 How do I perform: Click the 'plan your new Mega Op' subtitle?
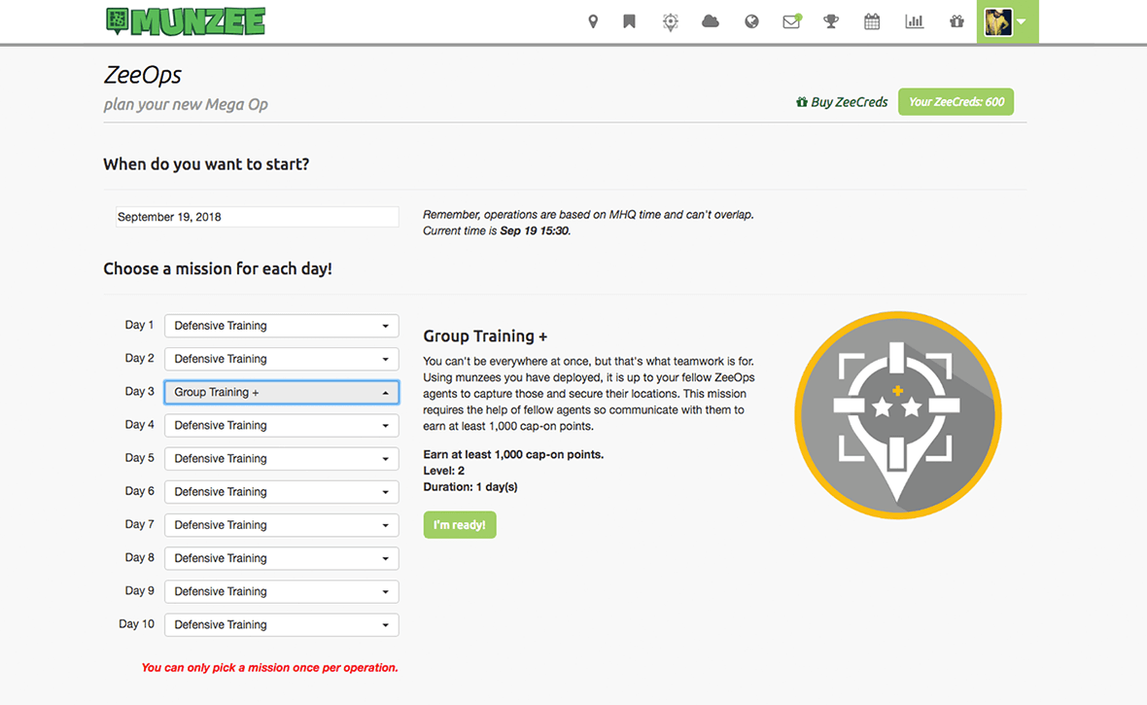point(186,105)
